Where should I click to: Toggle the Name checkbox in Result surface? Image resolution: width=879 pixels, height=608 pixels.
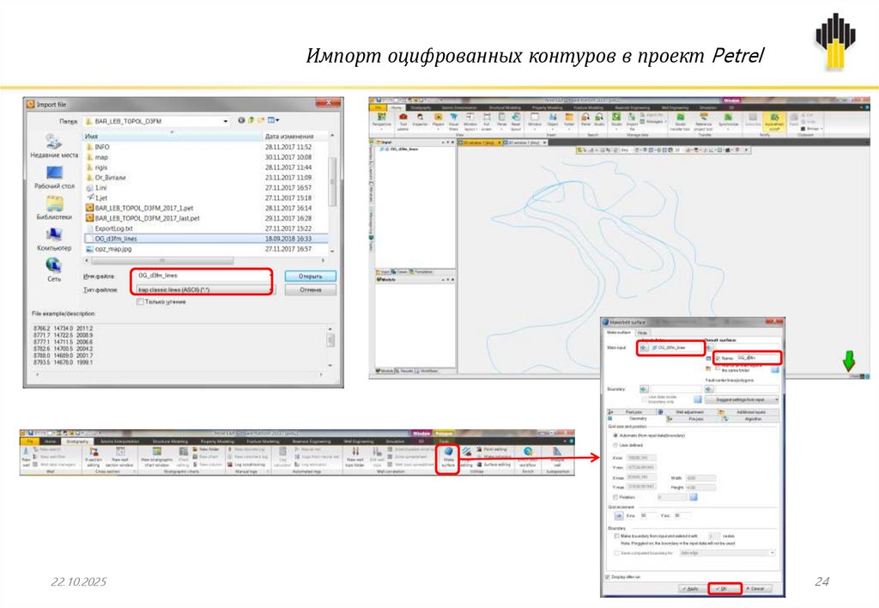coord(718,358)
